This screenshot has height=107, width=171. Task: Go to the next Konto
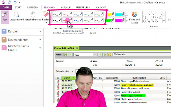(x=100, y=55)
